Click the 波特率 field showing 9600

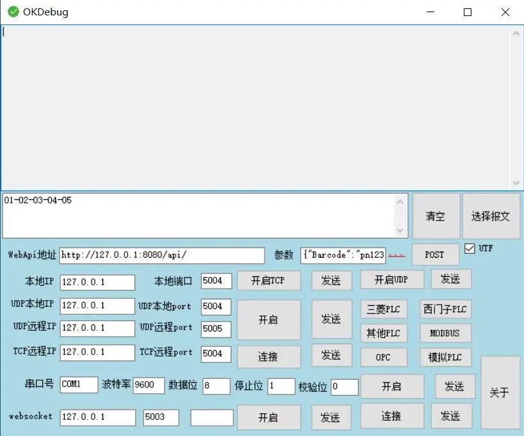[x=149, y=385]
